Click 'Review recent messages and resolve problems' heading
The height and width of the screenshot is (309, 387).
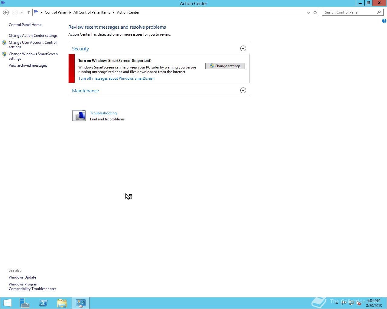(x=117, y=27)
